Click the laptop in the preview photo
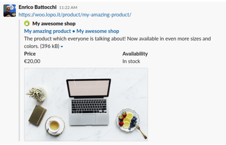This screenshot has height=145, width=226. coord(89,102)
